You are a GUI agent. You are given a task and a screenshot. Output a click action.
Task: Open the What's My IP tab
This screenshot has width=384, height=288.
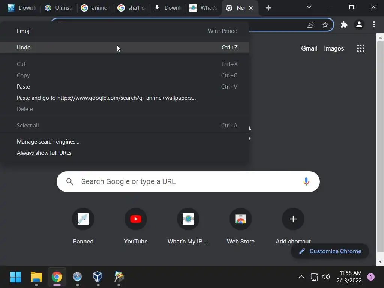204,8
